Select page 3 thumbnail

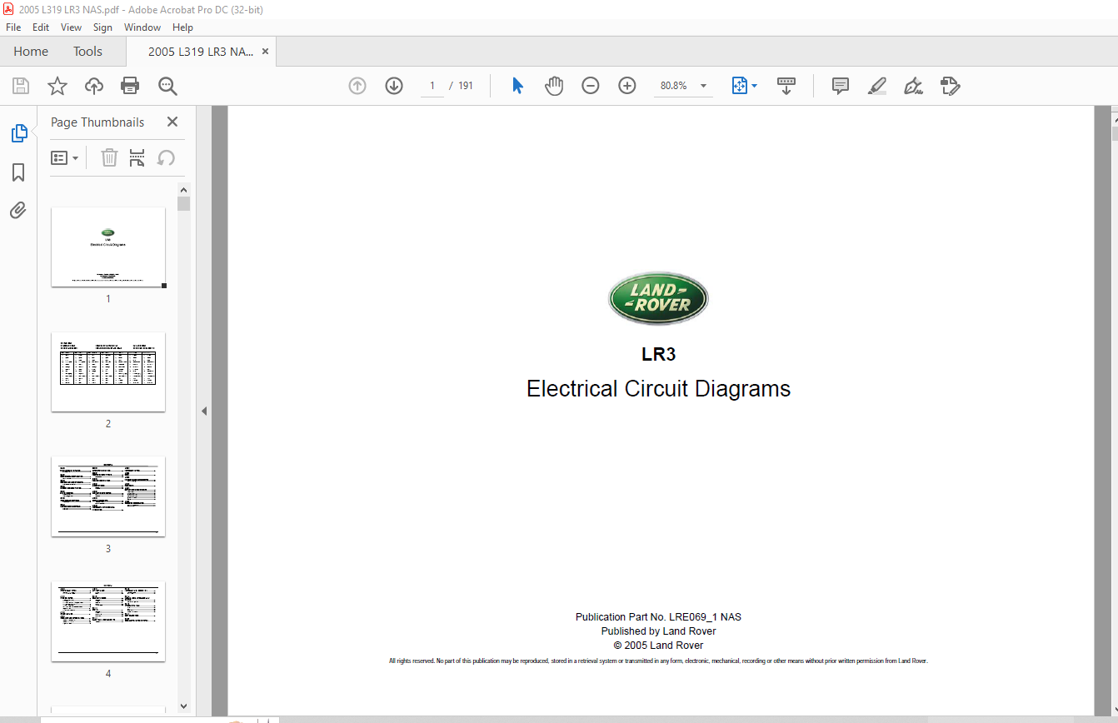click(x=108, y=496)
